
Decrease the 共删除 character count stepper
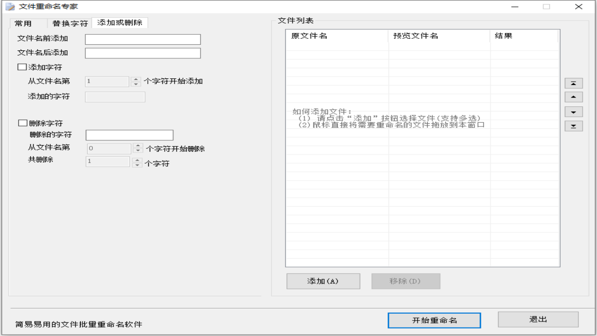137,164
